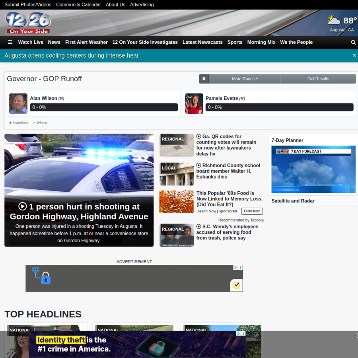Open First Alert Weather section
Image resolution: width=358 pixels, height=358 pixels.
86,42
